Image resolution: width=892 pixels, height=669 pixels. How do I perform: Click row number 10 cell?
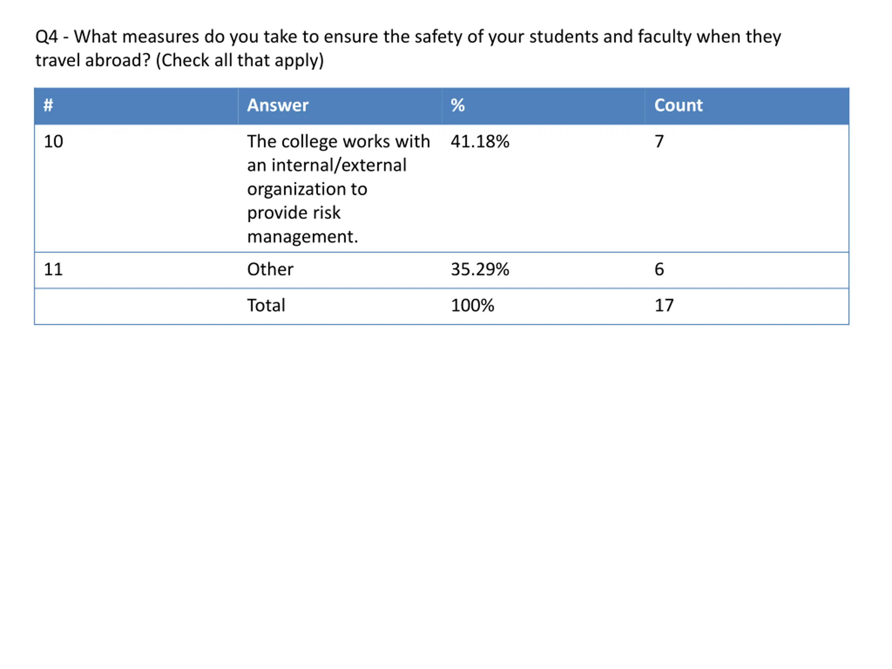pos(136,188)
